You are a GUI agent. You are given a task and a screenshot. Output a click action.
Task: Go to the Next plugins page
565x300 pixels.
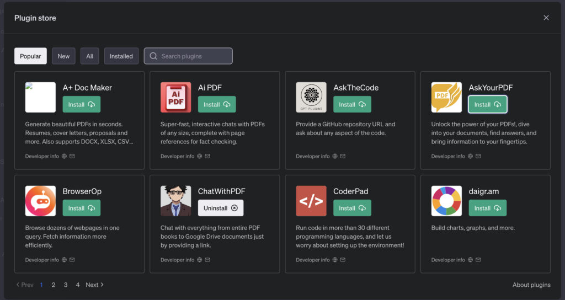[95, 285]
